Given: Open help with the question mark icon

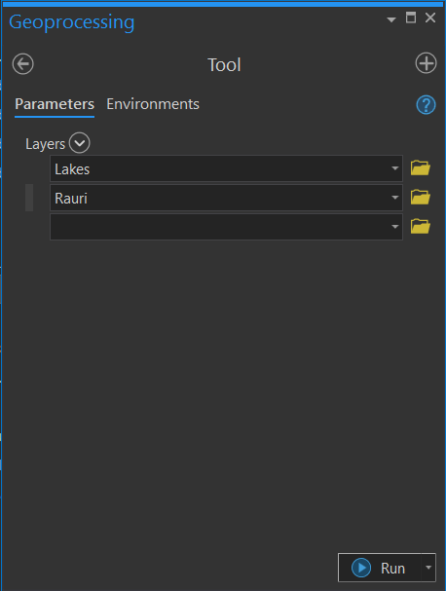Looking at the screenshot, I should (x=426, y=104).
